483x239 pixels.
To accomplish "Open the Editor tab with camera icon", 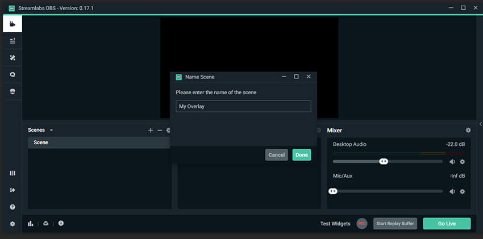I will click(x=12, y=24).
